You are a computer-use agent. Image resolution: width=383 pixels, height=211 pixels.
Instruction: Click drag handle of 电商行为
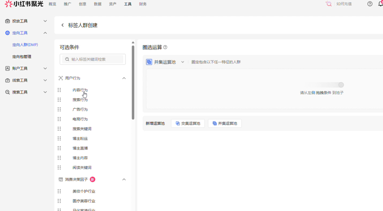59,119
